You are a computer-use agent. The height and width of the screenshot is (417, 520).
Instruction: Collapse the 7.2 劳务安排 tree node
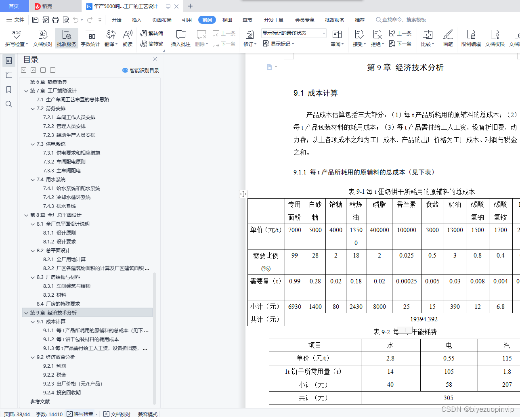pyautogui.click(x=33, y=109)
